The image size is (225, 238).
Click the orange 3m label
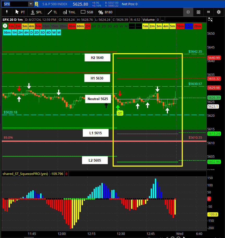tap(25, 26)
